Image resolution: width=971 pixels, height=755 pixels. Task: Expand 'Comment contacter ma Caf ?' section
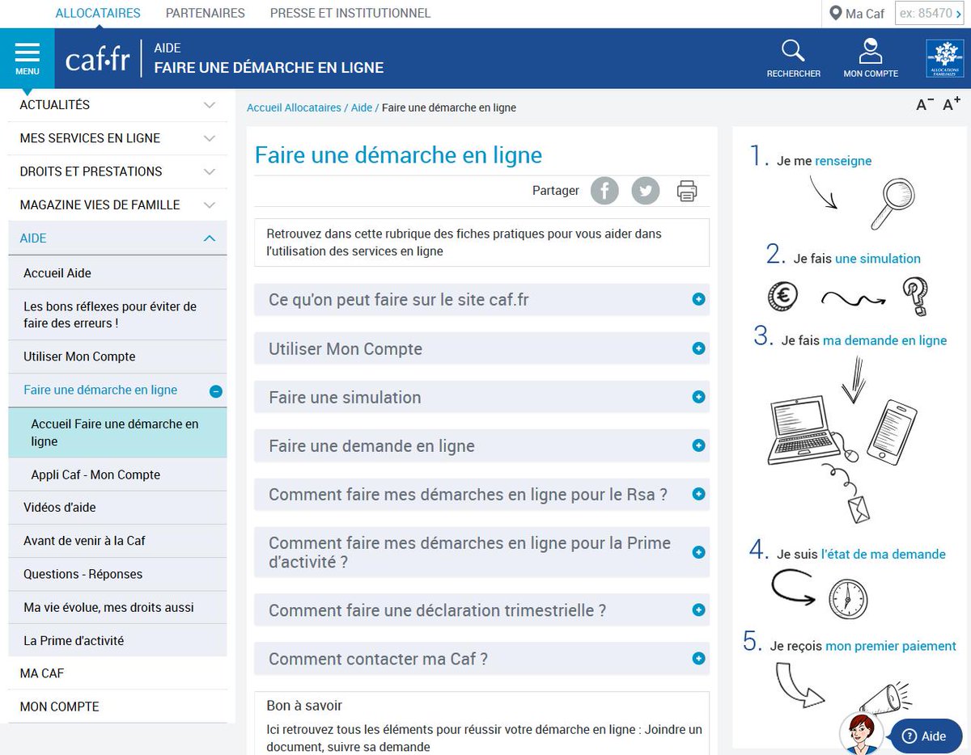tap(481, 659)
